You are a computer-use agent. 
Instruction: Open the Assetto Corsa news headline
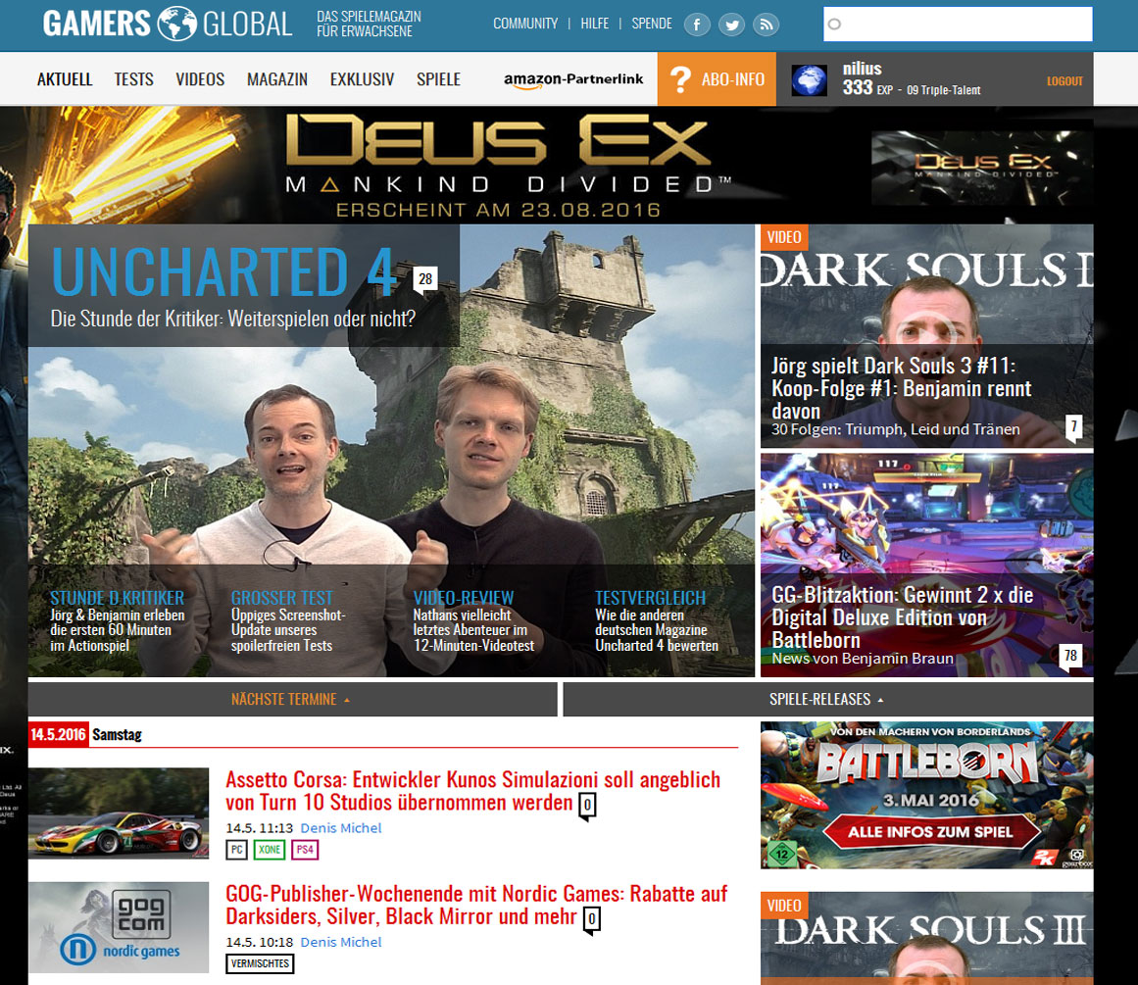pos(473,791)
